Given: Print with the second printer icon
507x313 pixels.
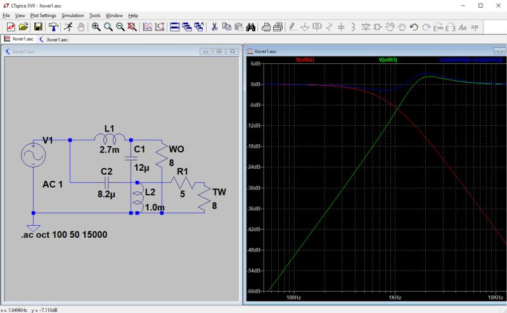Looking at the screenshot, I should coord(278,27).
